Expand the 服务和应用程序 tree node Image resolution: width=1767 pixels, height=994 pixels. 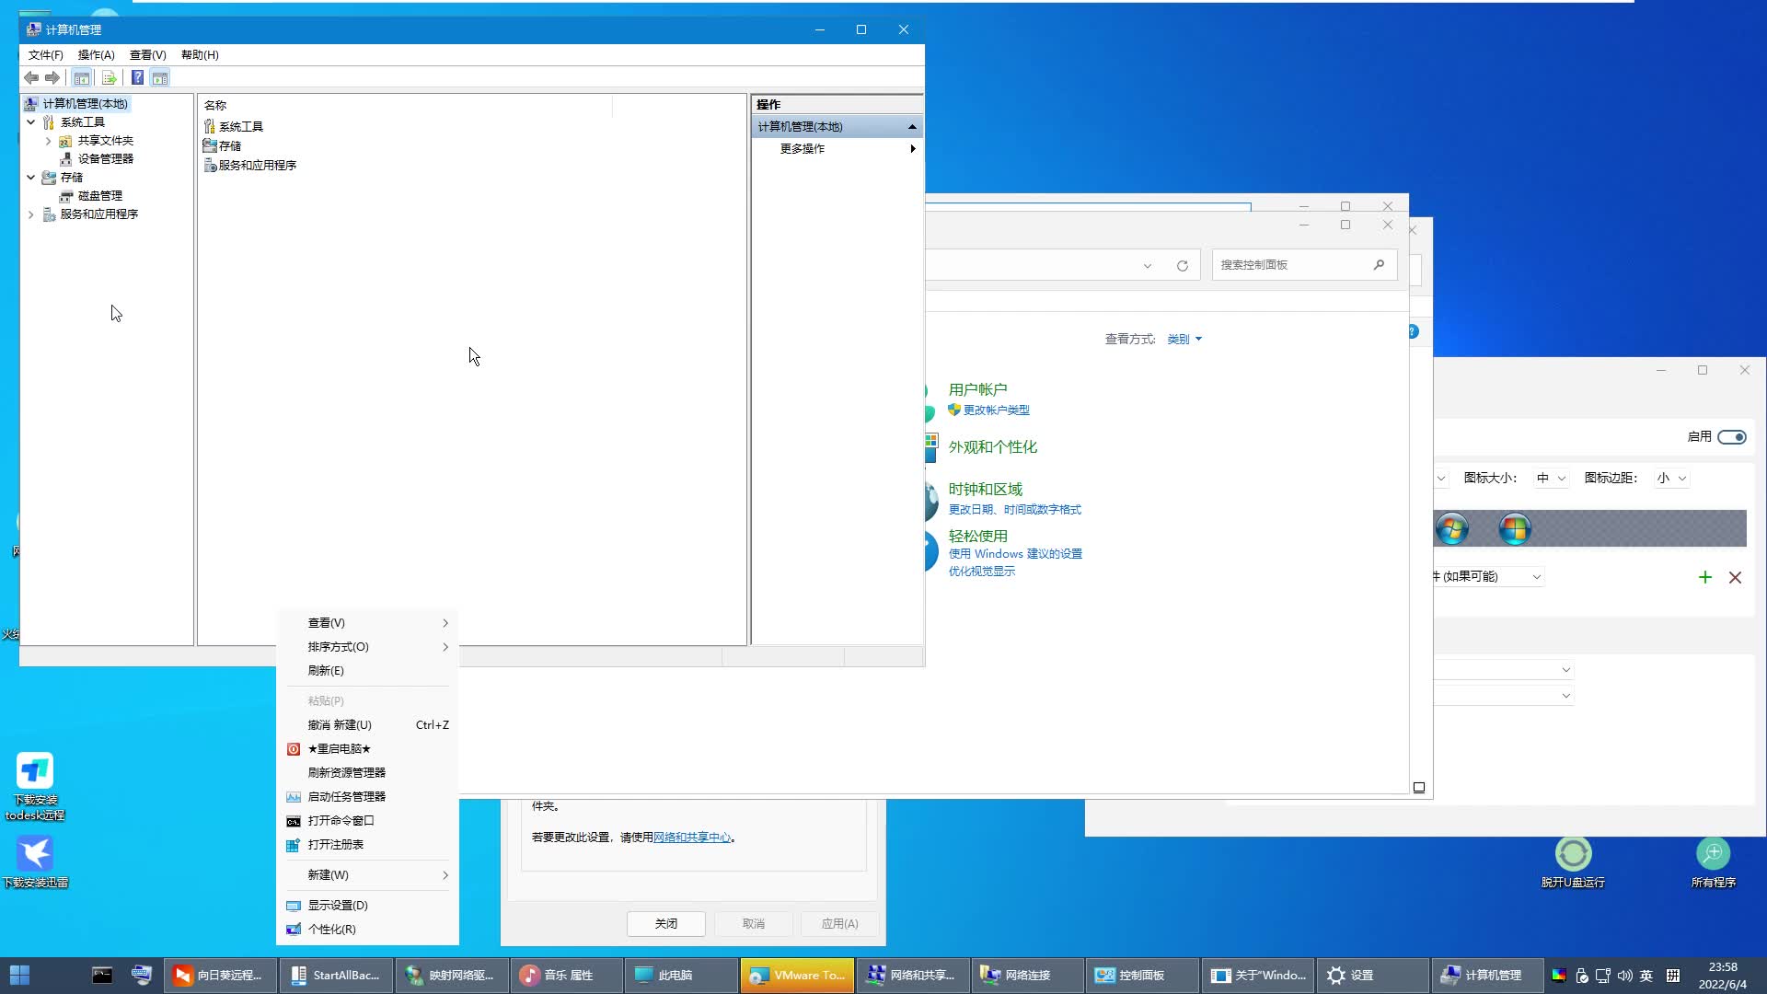(31, 214)
